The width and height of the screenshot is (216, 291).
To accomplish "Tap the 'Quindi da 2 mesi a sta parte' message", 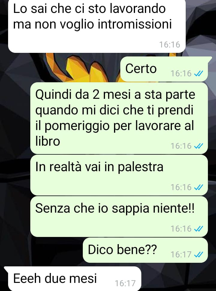I will pyautogui.click(x=119, y=118).
